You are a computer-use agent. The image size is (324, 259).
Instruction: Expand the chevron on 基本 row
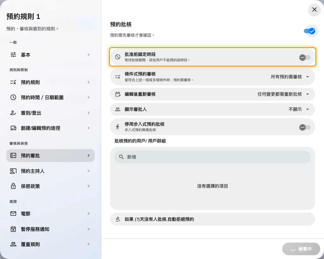pyautogui.click(x=89, y=55)
